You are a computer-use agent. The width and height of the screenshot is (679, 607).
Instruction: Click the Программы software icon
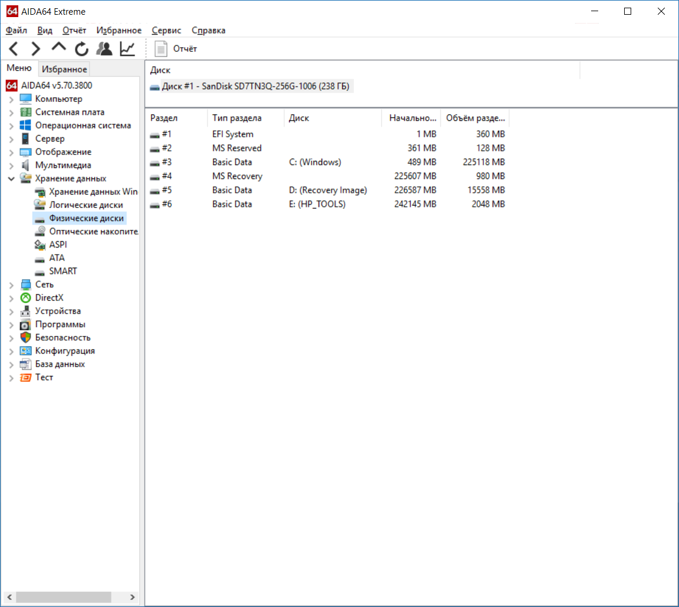(25, 324)
